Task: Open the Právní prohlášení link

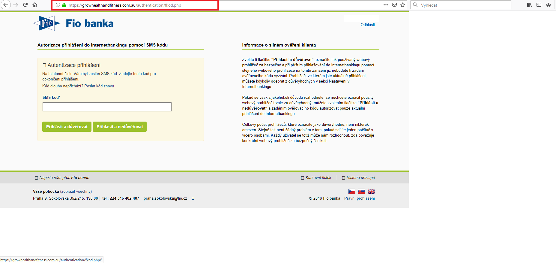Action: coord(360,198)
